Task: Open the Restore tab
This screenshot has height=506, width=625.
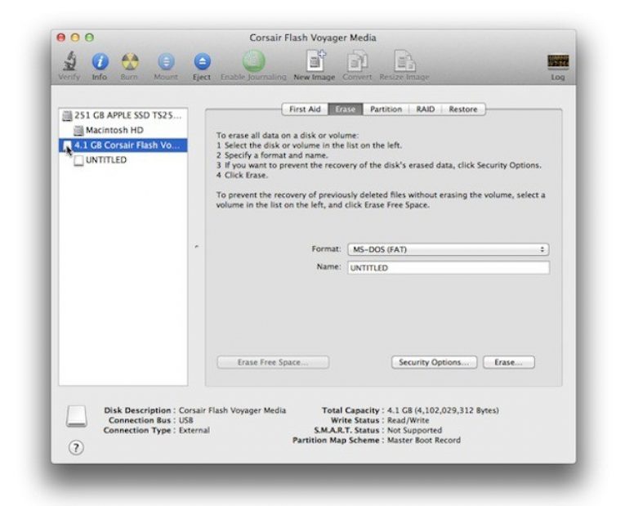Action: [463, 110]
